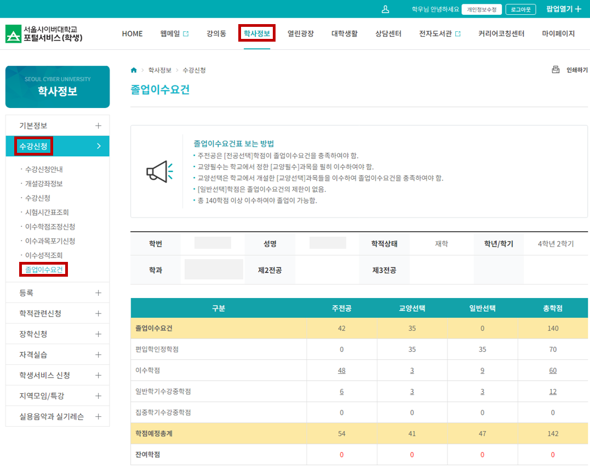This screenshot has width=590, height=469.
Task: Open the 학사정보 navigation menu
Action: (257, 33)
